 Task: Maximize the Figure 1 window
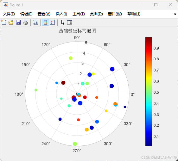click(156, 5)
